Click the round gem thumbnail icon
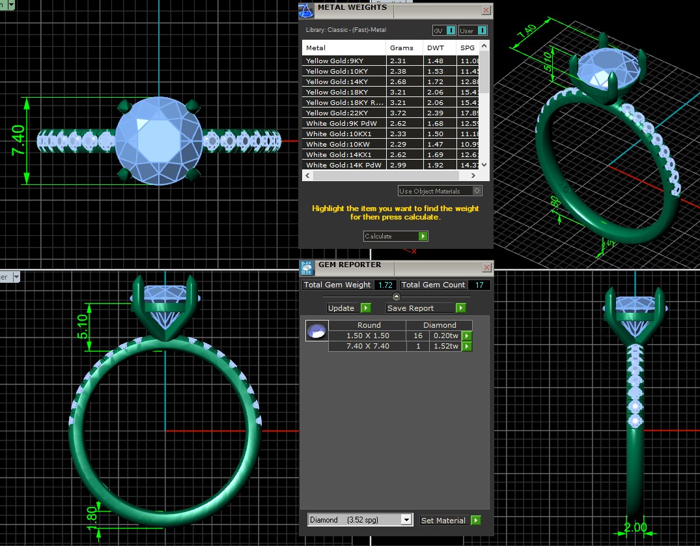This screenshot has height=546, width=700. pos(316,331)
